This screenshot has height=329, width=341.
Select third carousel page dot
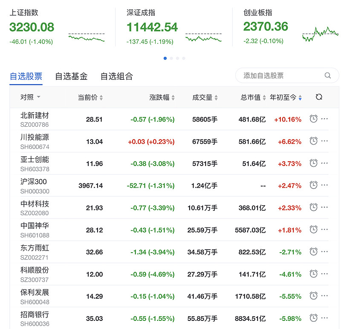point(177,58)
